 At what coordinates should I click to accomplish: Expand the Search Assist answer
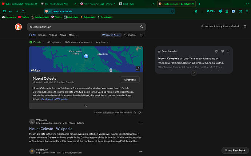click(194, 73)
